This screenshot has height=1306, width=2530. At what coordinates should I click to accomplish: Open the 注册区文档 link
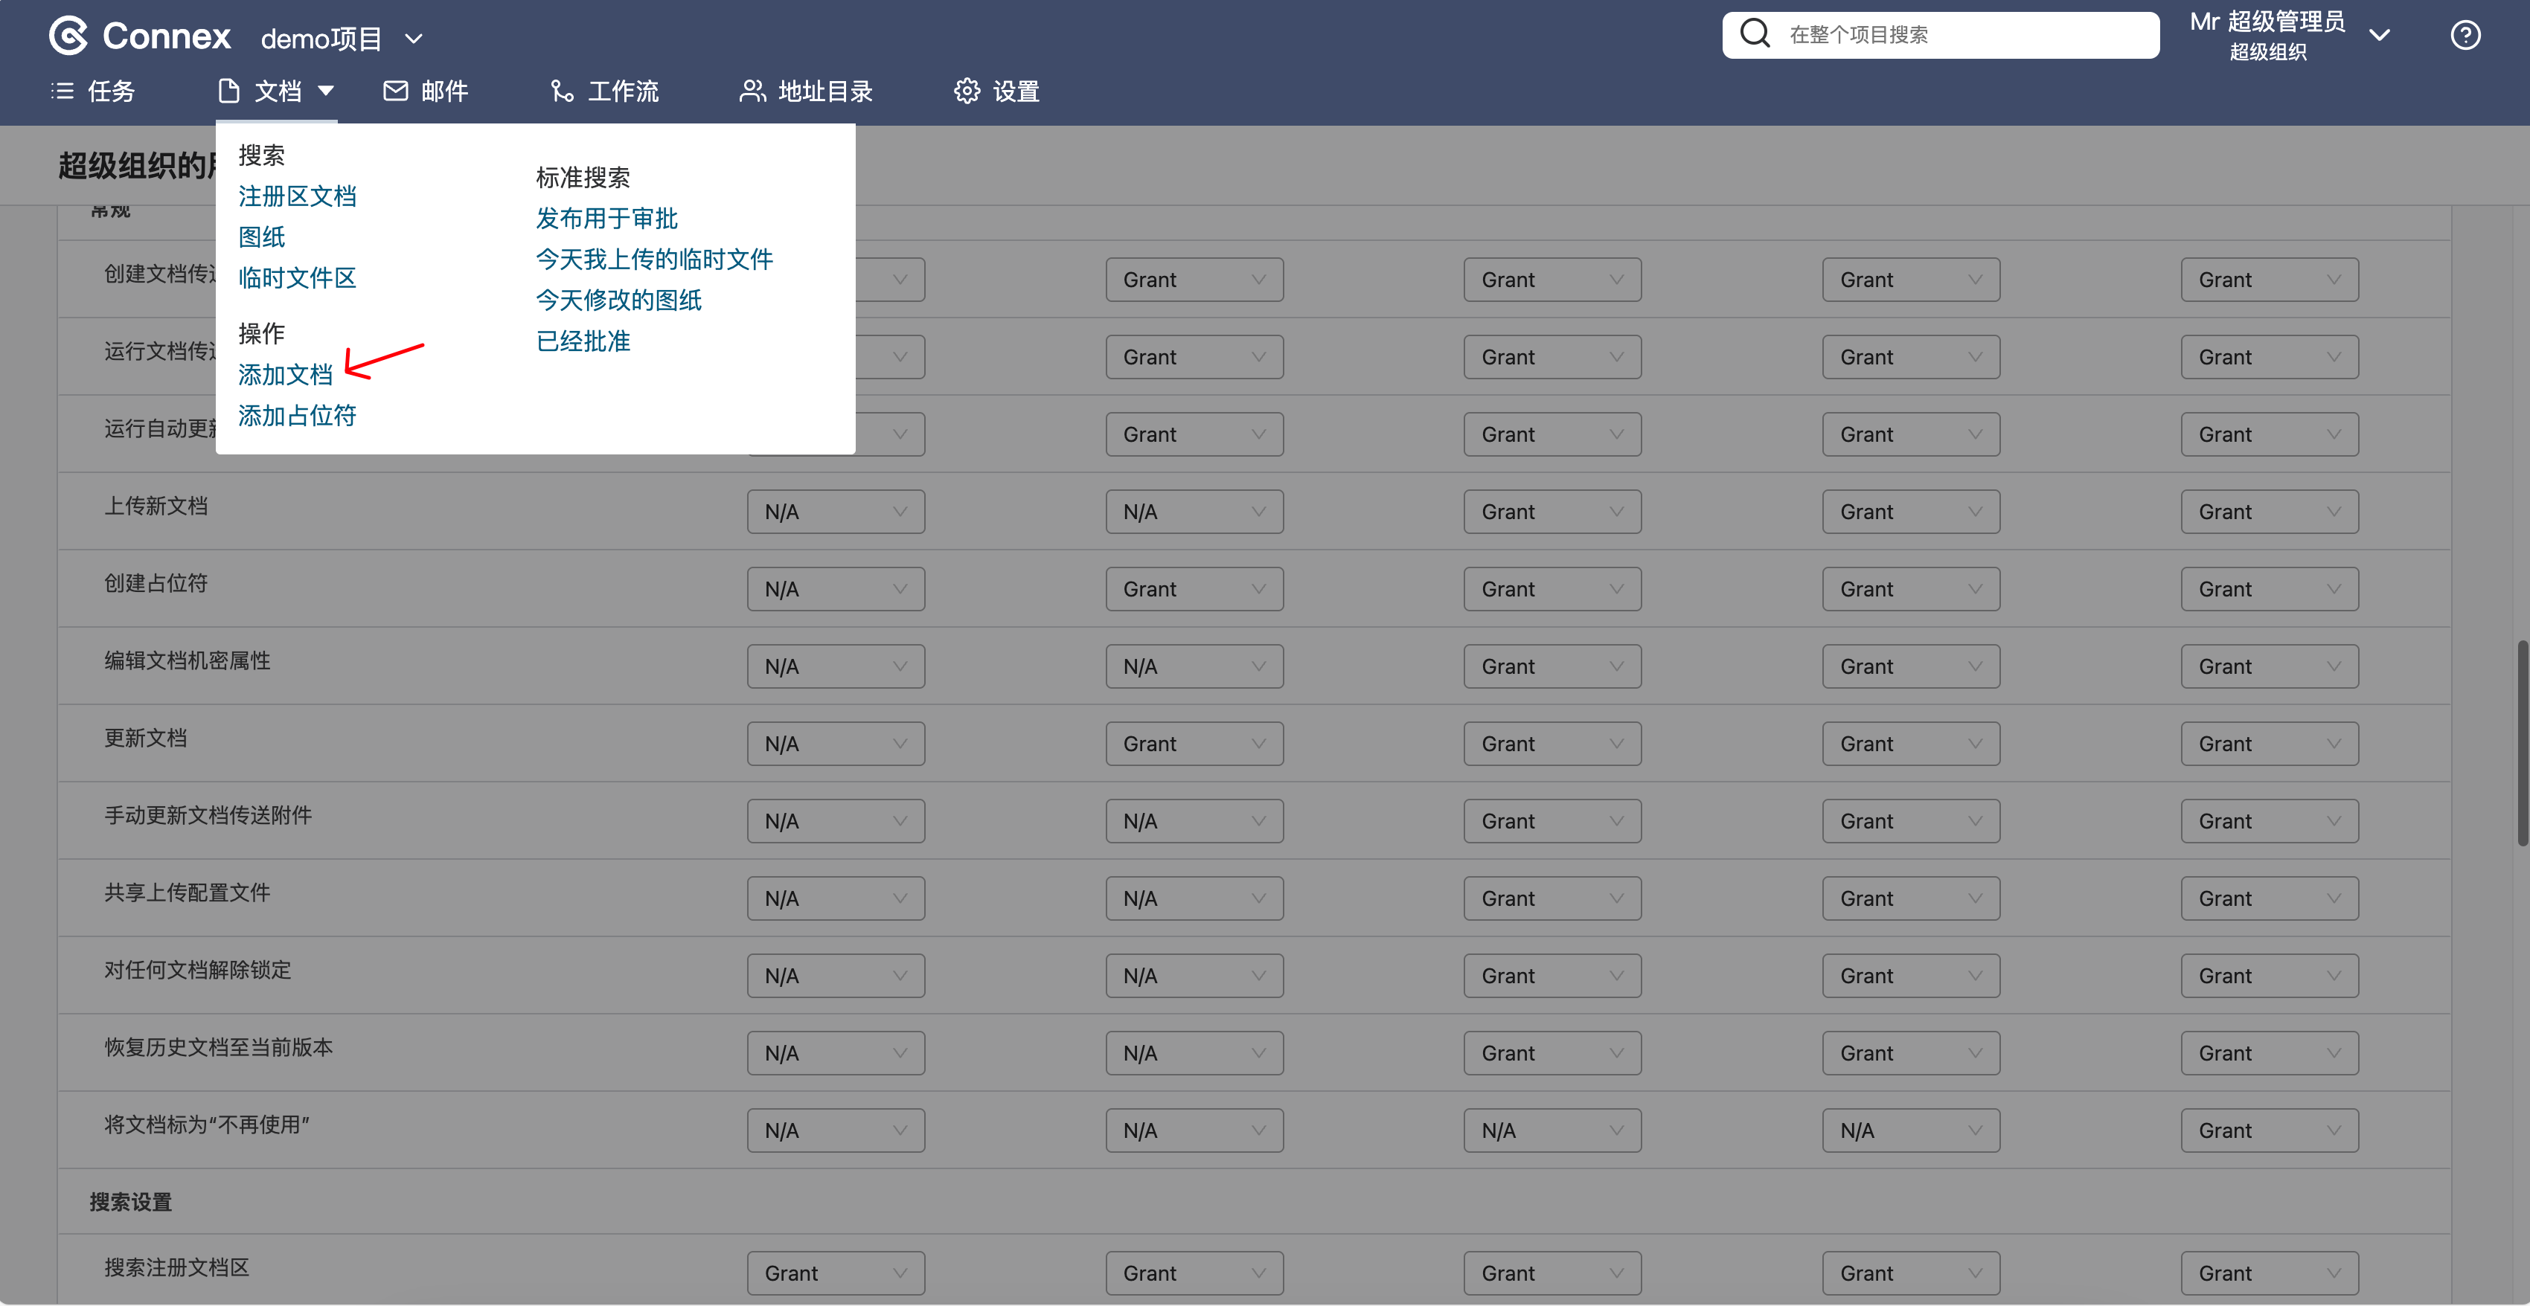coord(297,196)
